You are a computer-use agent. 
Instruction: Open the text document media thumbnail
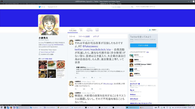[x=61, y=74]
